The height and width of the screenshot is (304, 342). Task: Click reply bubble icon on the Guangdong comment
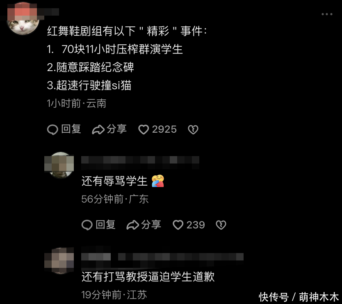point(87,225)
